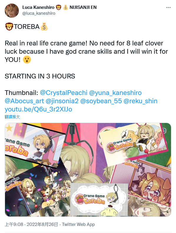
Task: Open the @luca_kaneshiro handle
Action: 39,13
